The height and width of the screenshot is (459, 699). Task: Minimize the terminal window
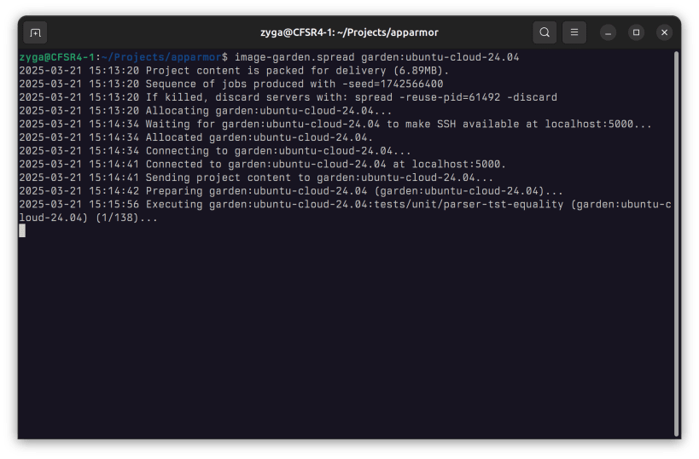click(x=608, y=32)
